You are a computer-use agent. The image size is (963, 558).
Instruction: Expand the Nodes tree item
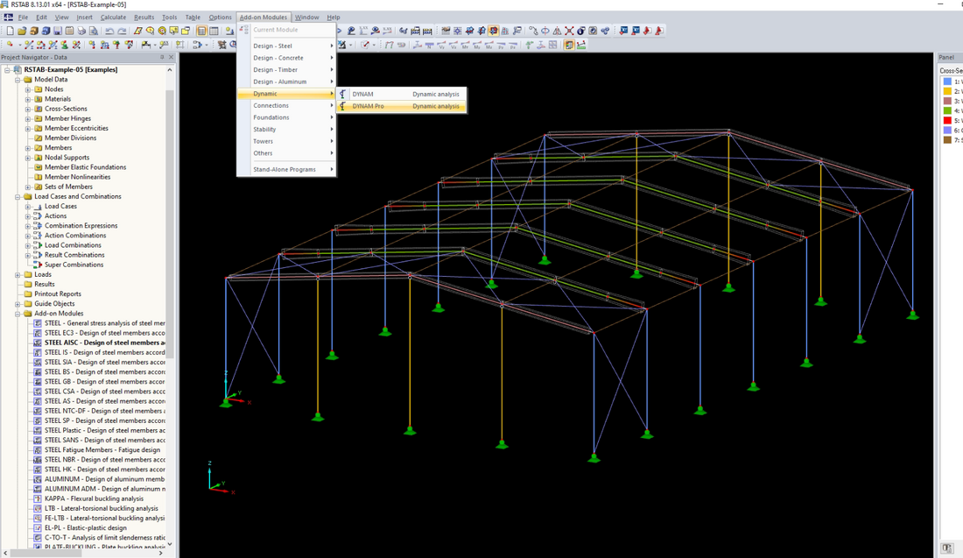click(x=28, y=89)
